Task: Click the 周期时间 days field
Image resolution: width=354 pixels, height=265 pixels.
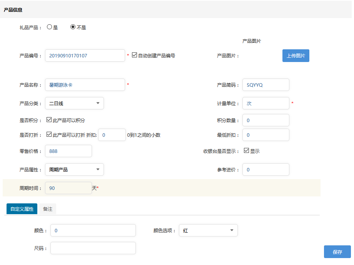Action: click(x=68, y=188)
